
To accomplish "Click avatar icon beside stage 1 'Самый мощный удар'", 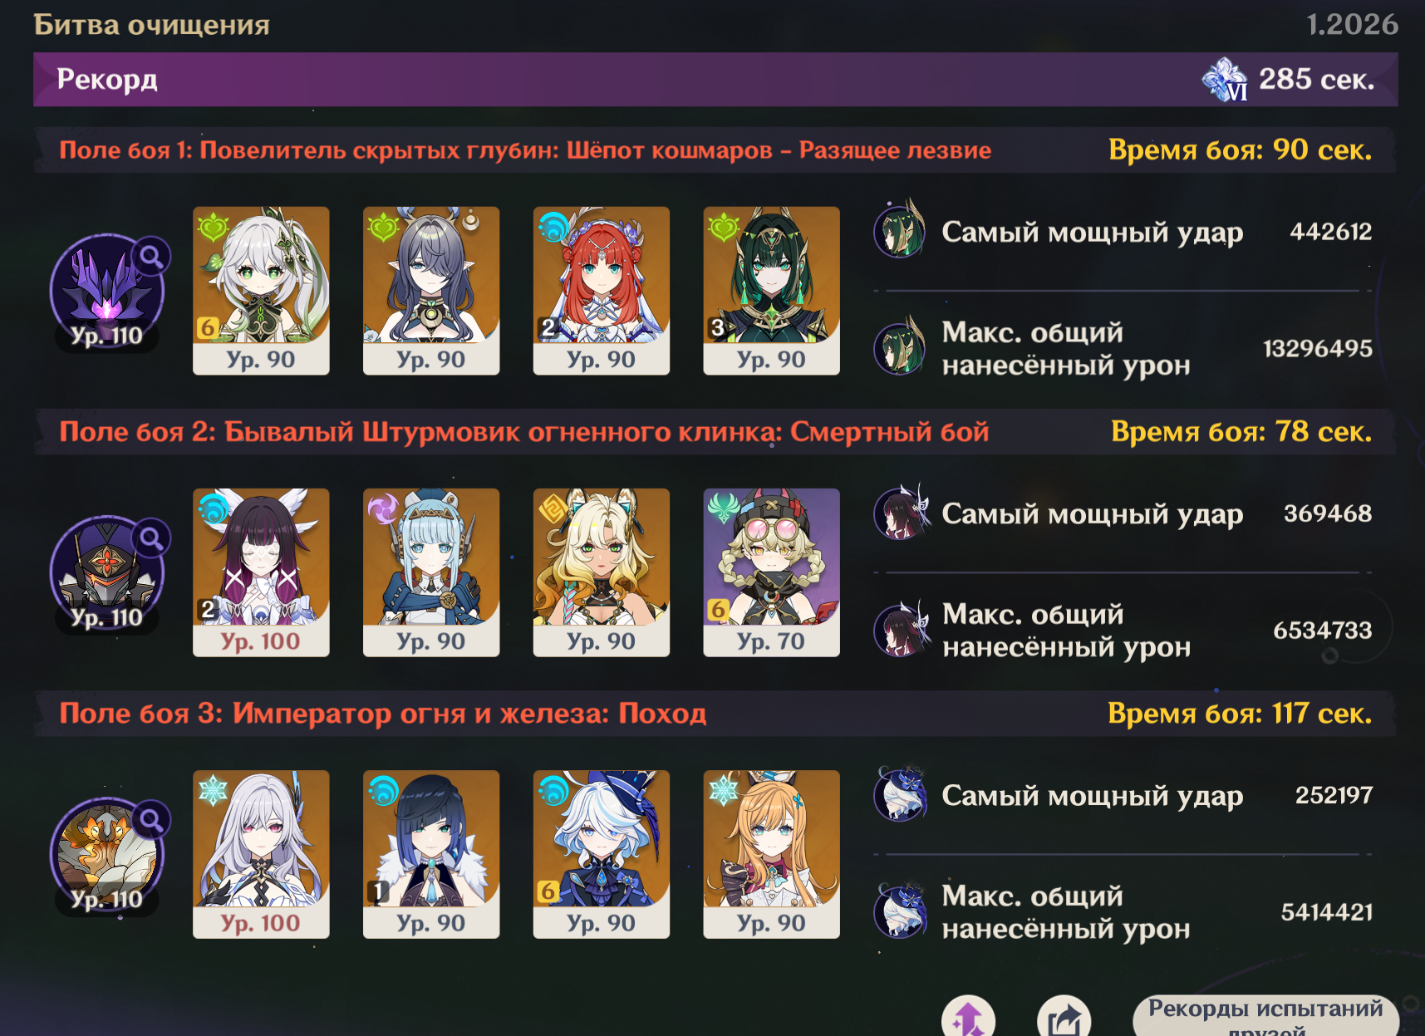I will [x=900, y=230].
